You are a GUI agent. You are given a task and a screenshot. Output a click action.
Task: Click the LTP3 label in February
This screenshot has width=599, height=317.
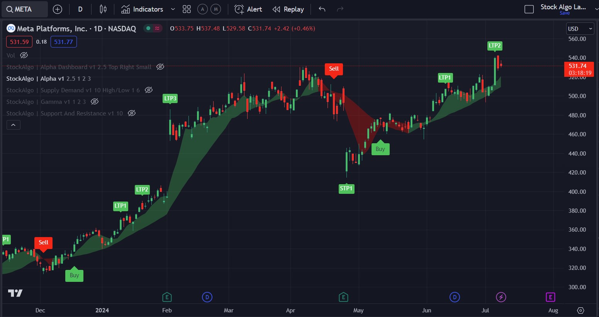[170, 98]
